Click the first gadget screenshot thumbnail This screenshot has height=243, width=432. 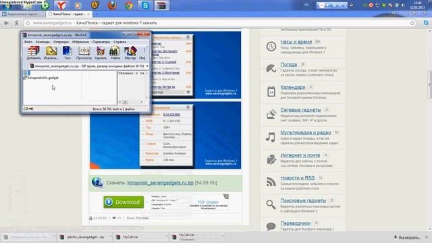pyautogui.click(x=165, y=65)
